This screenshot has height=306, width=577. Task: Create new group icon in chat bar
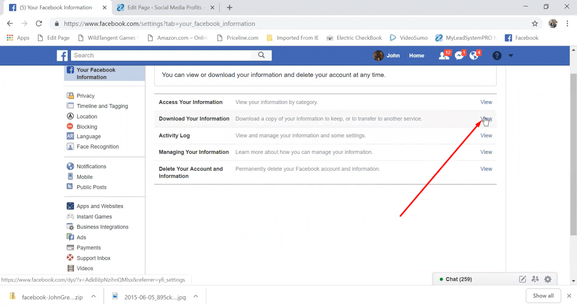pos(535,279)
